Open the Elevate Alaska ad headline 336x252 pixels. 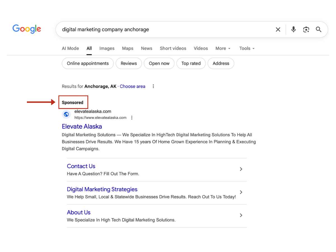82,126
